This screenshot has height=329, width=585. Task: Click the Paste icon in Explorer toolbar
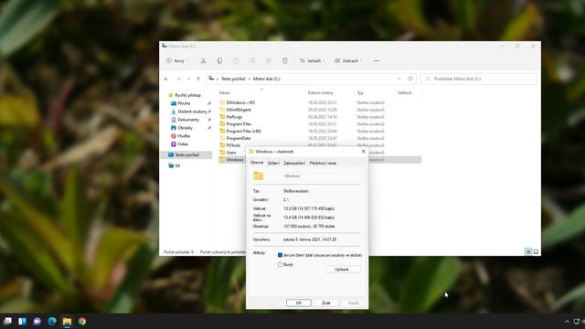[236, 61]
